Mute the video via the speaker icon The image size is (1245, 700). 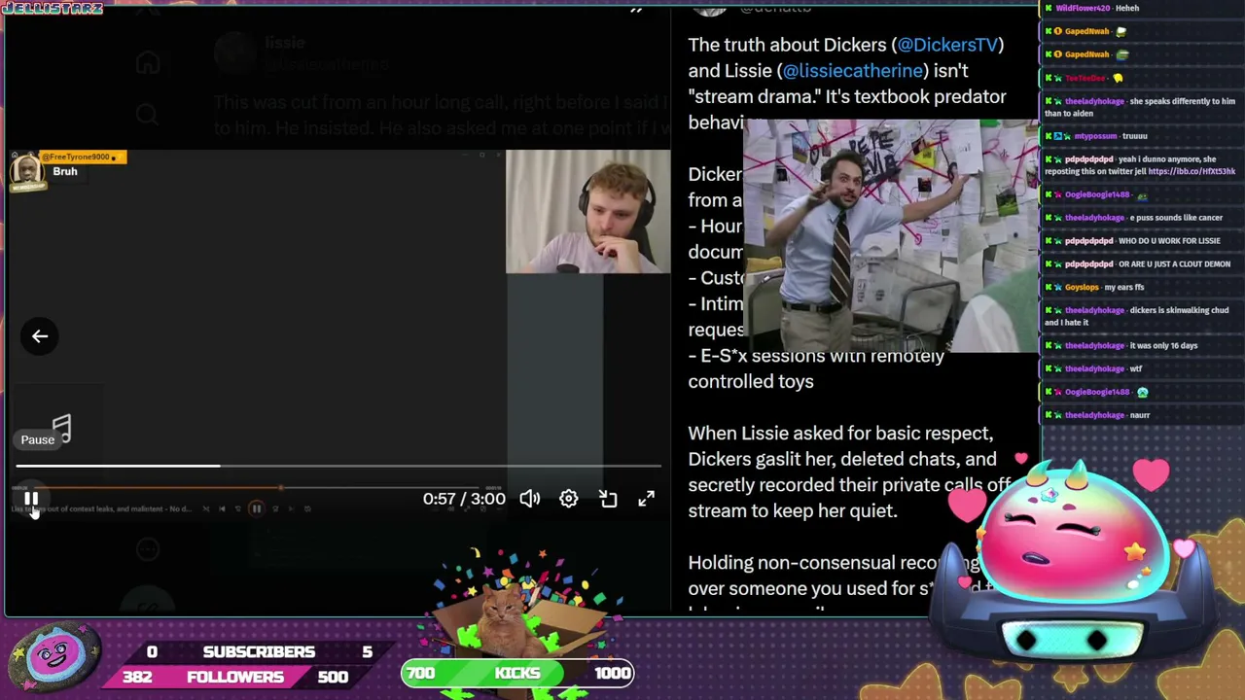530,499
